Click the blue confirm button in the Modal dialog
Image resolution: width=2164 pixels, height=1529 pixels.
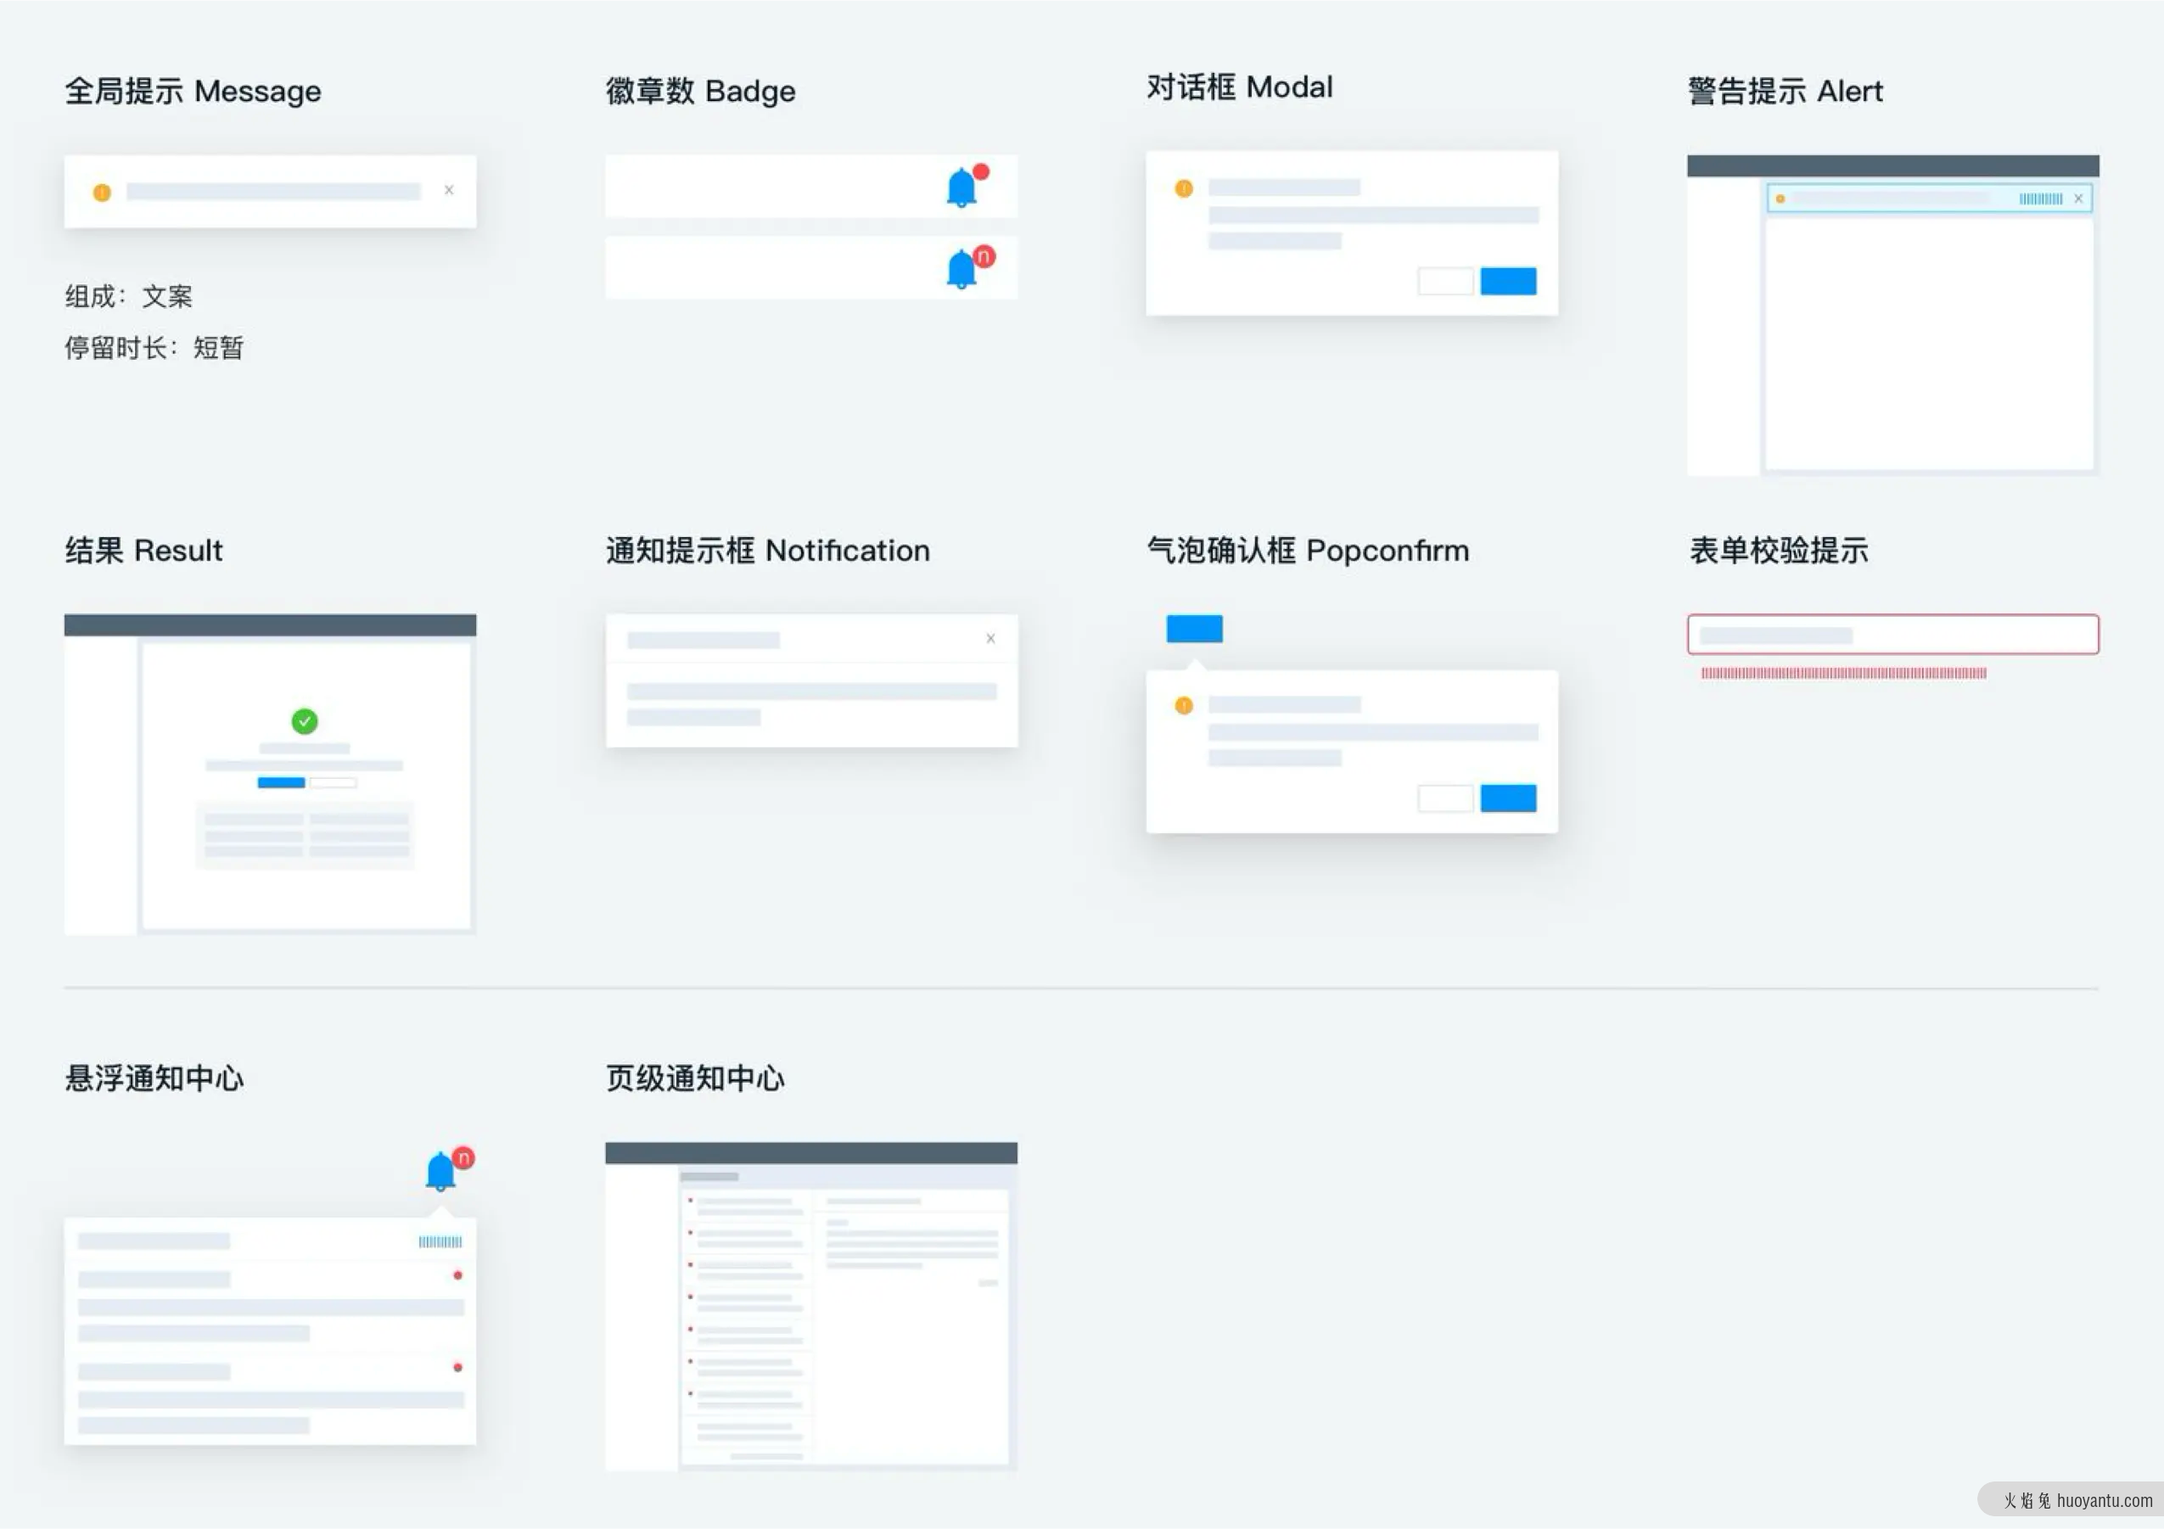coord(1508,281)
